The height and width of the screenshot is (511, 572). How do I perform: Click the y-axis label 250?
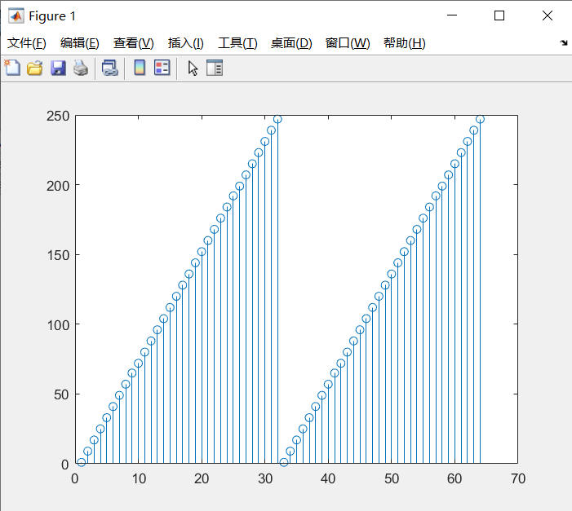58,117
